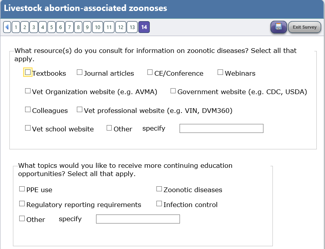This screenshot has height=249, width=325.
Task: Click the resources Other specify text field
Action: point(221,129)
